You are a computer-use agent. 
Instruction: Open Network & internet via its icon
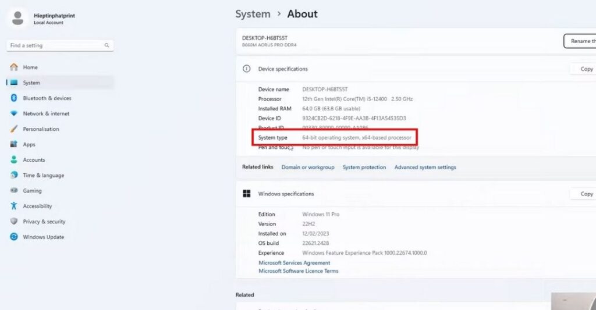pos(14,113)
